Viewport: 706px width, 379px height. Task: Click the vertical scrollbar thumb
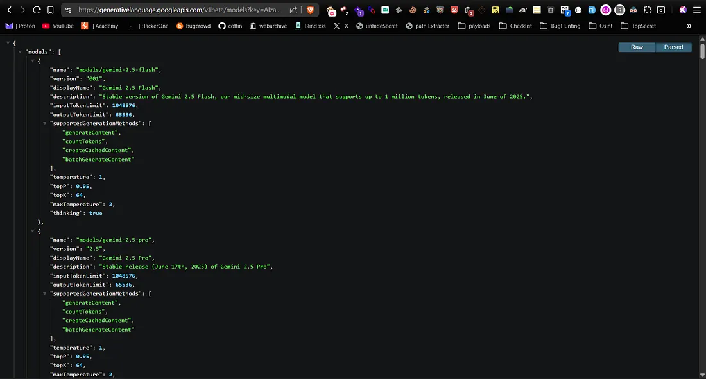[702, 51]
